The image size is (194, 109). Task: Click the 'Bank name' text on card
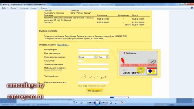[131, 53]
